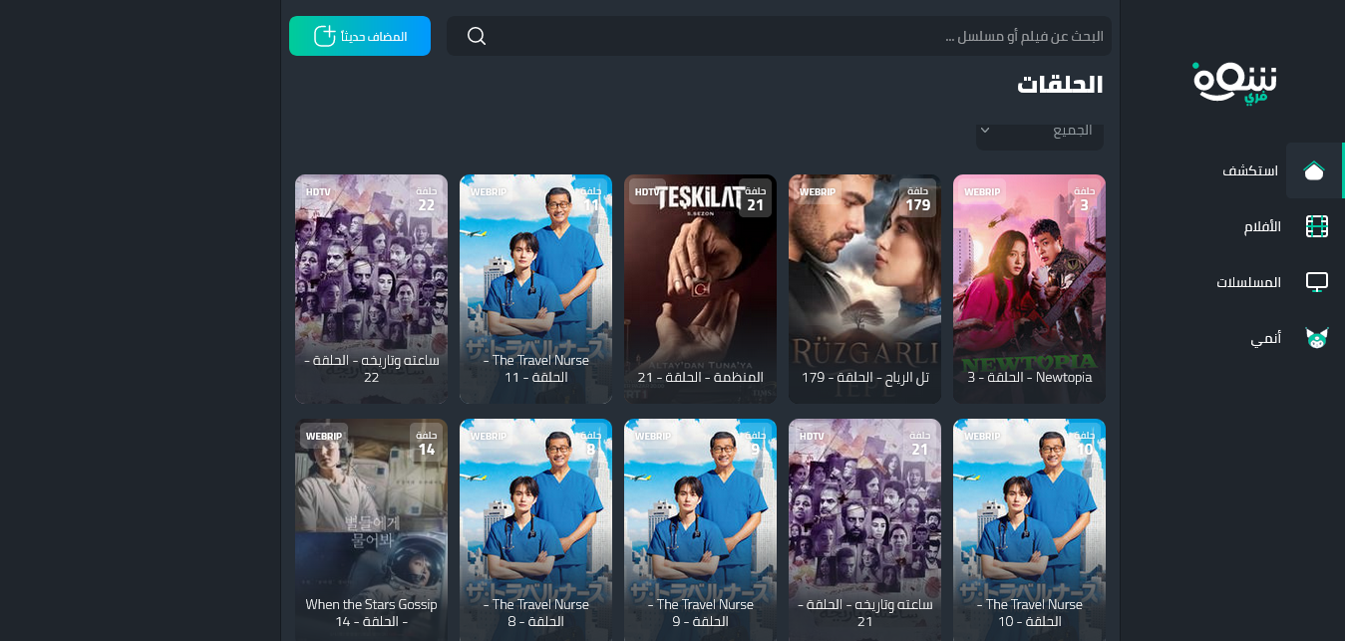
Task: Focus the movie or series search field
Action: [x=779, y=36]
